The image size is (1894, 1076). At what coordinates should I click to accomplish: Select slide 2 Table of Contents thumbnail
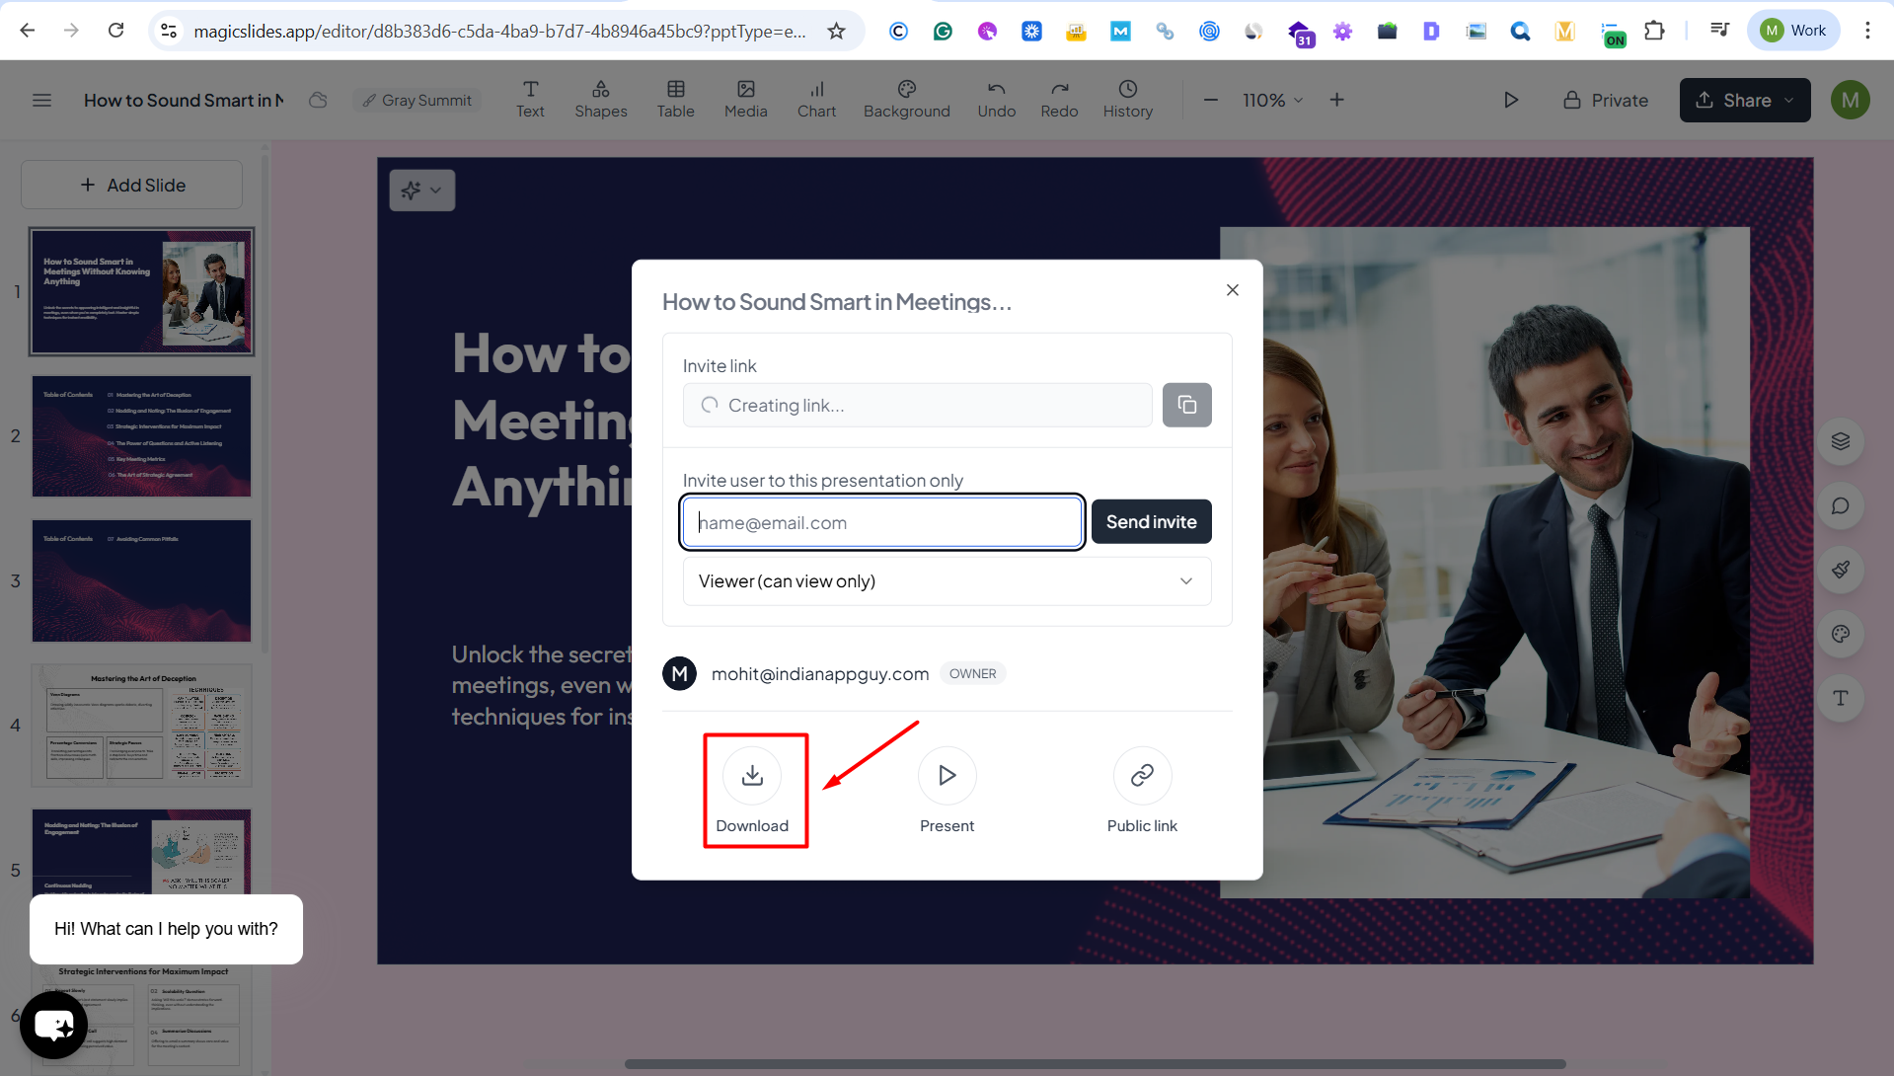coord(141,435)
